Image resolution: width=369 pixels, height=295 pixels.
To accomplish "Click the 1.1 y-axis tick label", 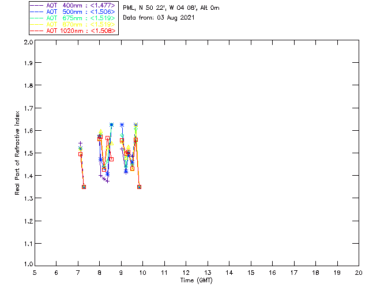I will [28, 244].
